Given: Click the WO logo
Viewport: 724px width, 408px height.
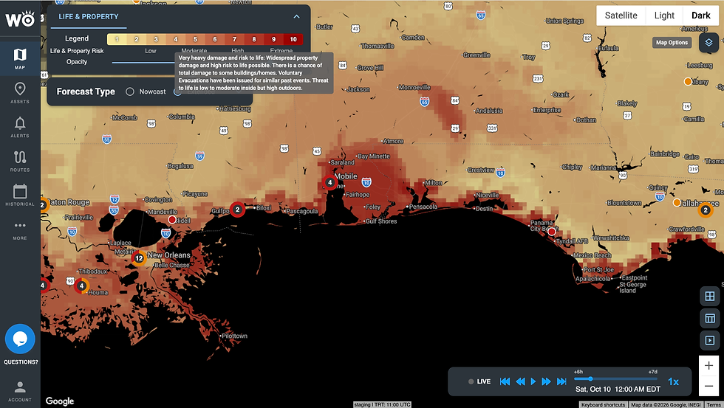Looking at the screenshot, I should point(20,19).
